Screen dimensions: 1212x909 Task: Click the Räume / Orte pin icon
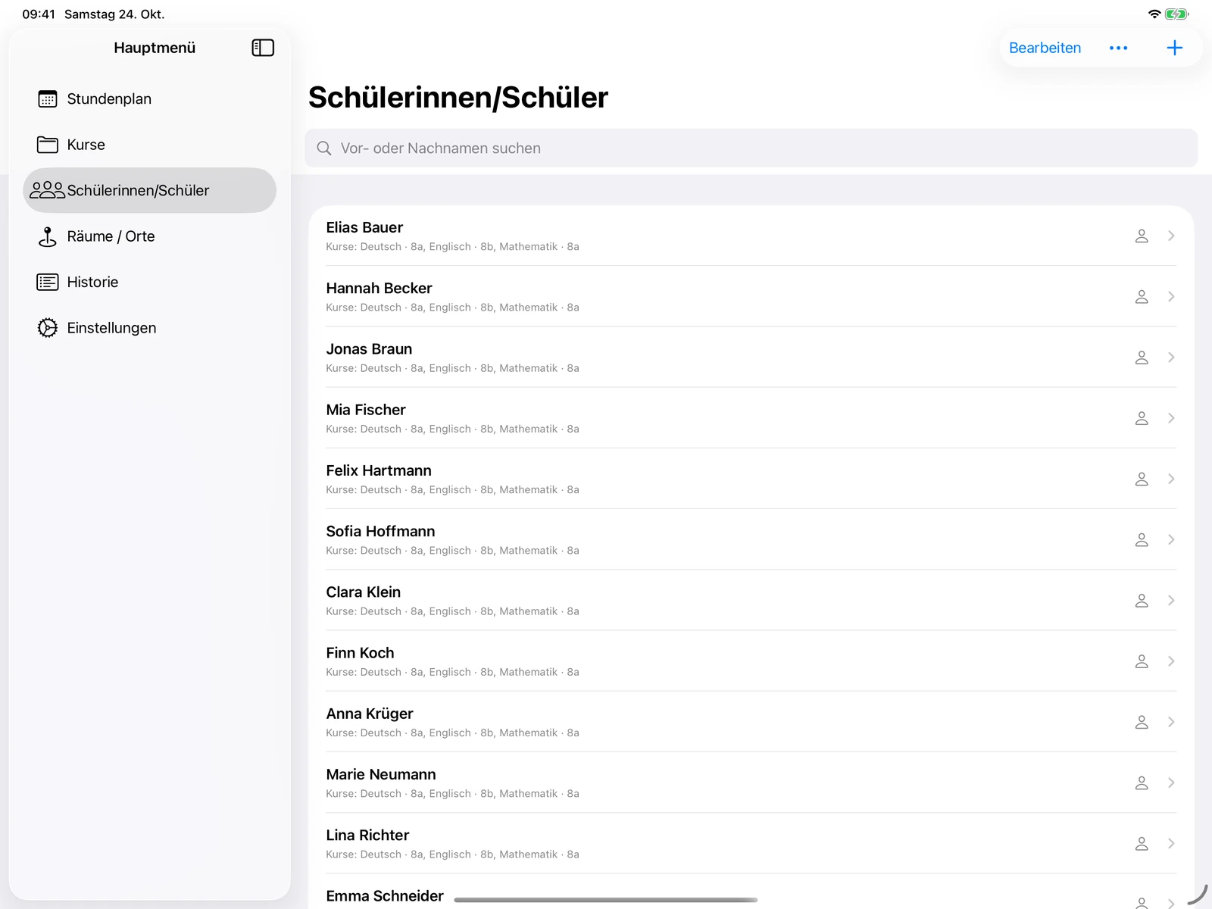click(x=48, y=236)
